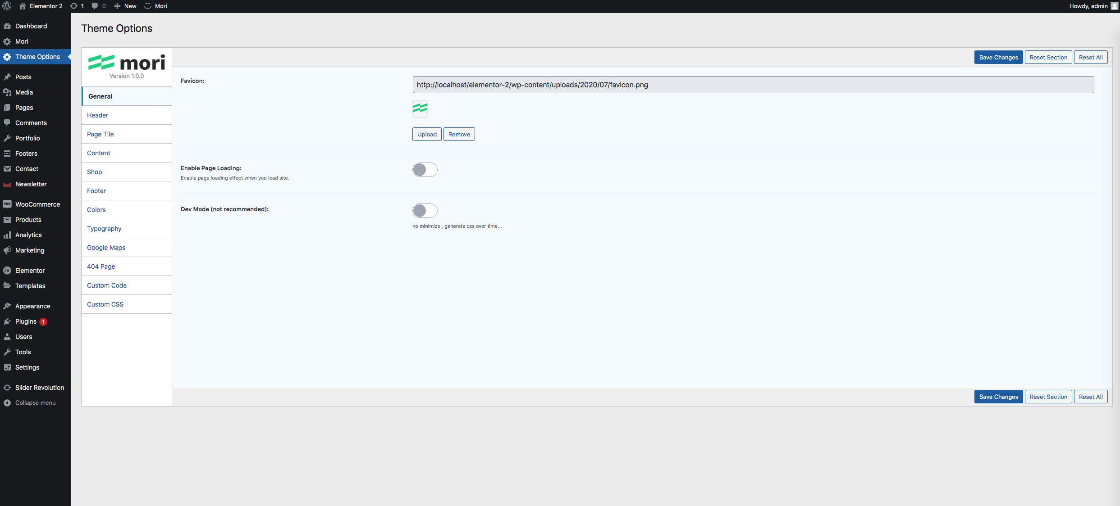Open the comments bubble icon in admin bar
This screenshot has height=506, width=1120.
click(95, 6)
